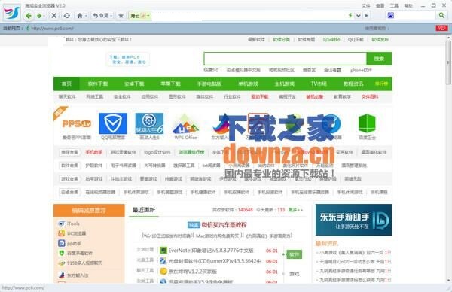Click the Baidu paw search engine icon
Screen dimensions: 452x292
[x=390, y=16]
